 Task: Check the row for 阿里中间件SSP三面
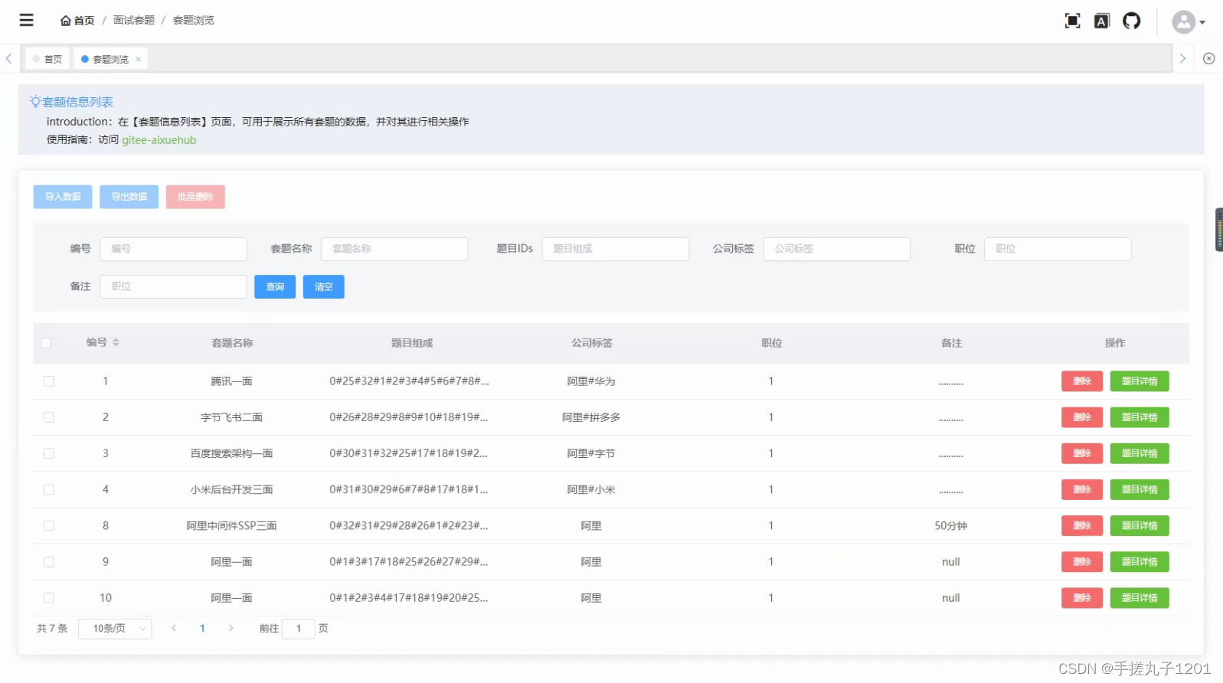pos(49,525)
